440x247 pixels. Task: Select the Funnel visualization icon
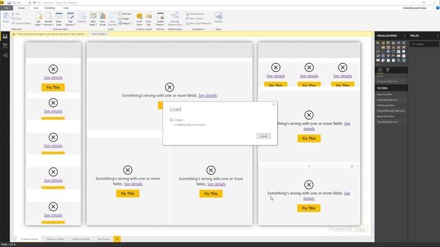point(388,56)
